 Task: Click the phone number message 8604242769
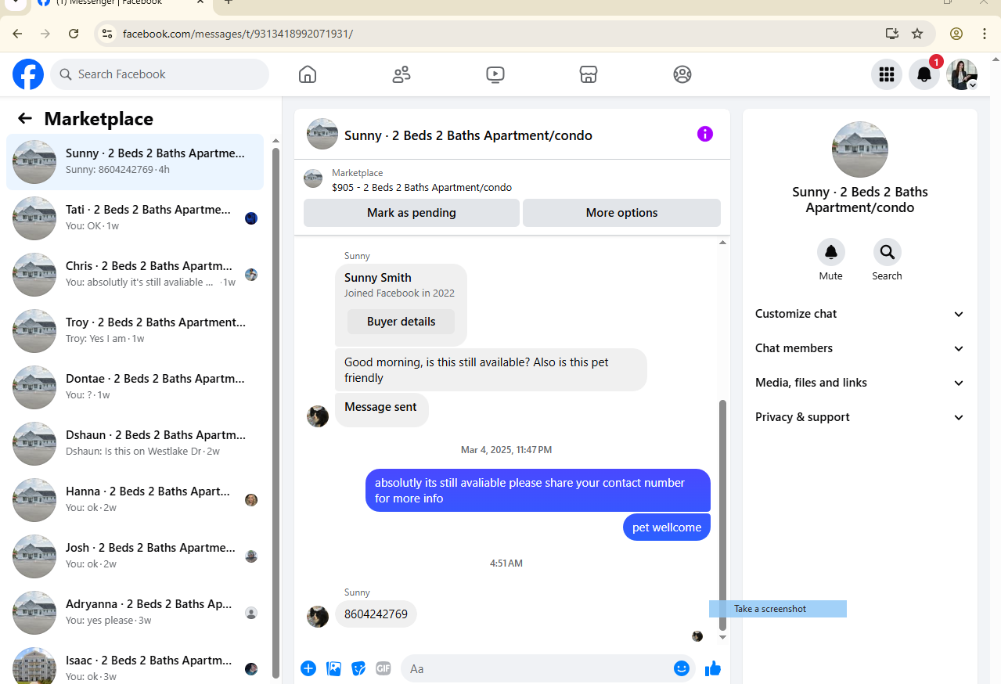point(376,614)
